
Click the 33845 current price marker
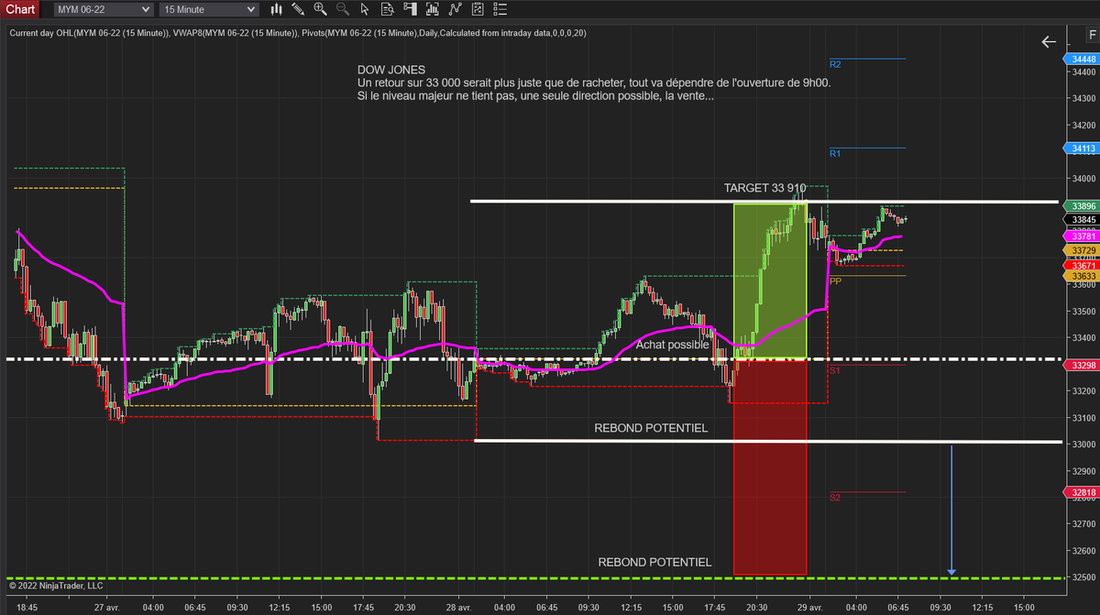pyautogui.click(x=1081, y=220)
